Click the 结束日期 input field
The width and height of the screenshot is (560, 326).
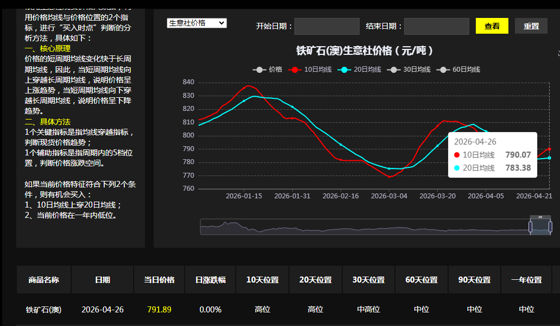[x=436, y=27]
